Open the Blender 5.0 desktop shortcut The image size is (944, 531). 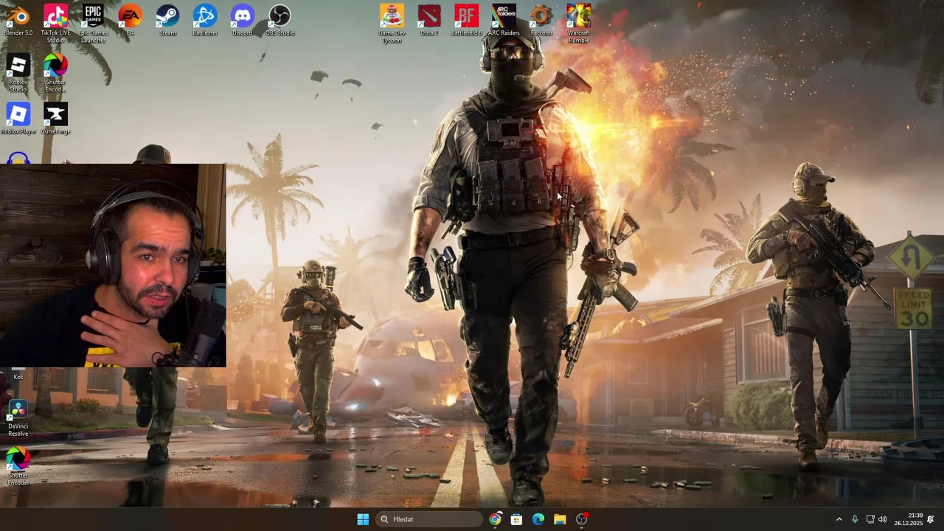pos(18,20)
